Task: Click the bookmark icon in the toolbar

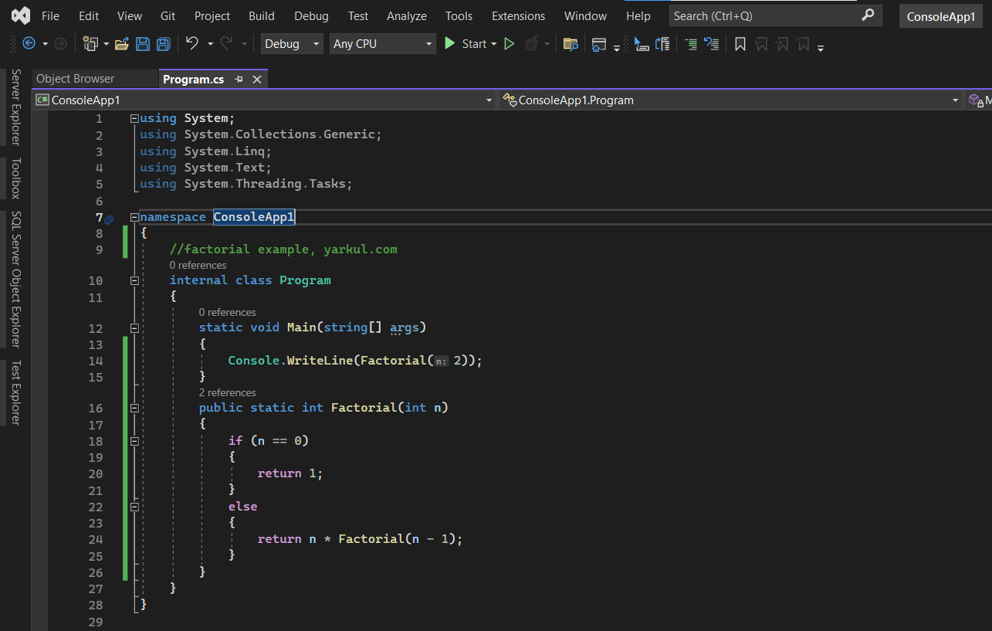Action: click(740, 44)
